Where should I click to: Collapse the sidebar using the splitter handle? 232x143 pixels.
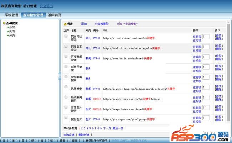60,76
